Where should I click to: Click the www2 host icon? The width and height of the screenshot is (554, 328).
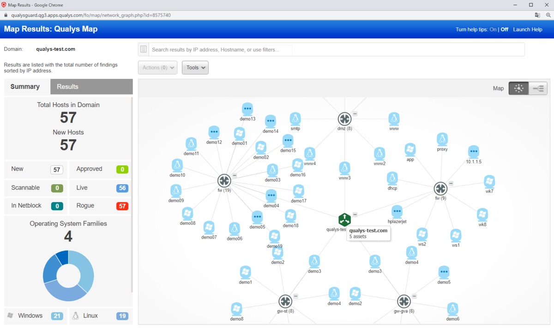click(x=379, y=154)
